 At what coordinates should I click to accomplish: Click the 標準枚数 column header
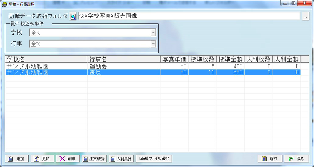coord(202,59)
